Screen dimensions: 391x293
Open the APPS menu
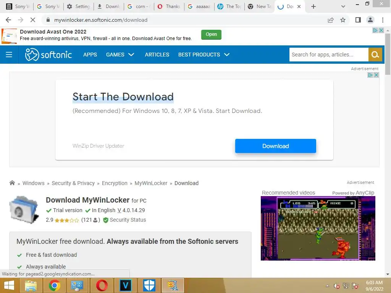(90, 55)
